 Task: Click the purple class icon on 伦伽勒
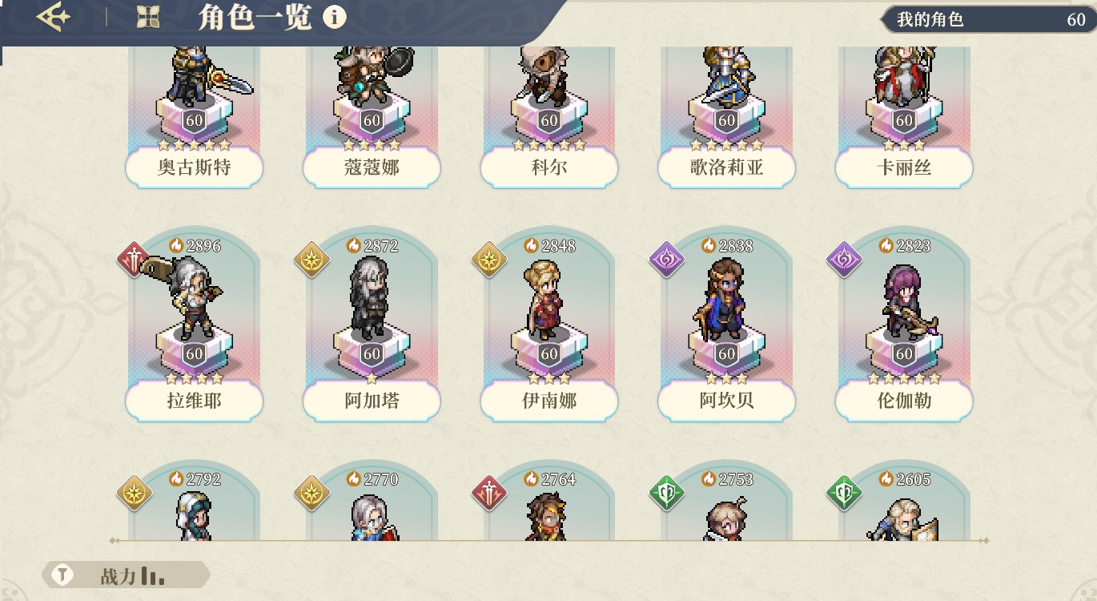(x=844, y=260)
